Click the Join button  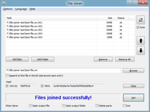pos(133,98)
